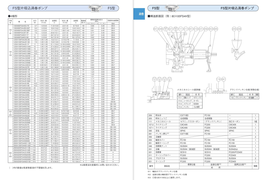Click model cell 125X100FS4L537E

pos(22,67)
